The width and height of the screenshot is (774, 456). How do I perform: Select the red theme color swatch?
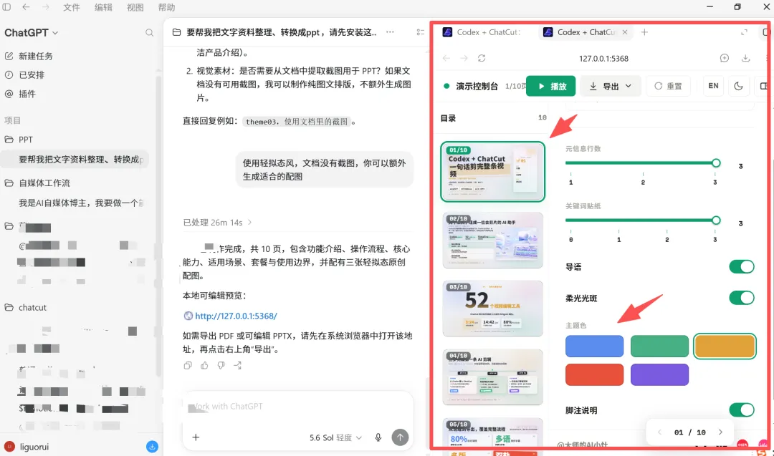coord(594,374)
